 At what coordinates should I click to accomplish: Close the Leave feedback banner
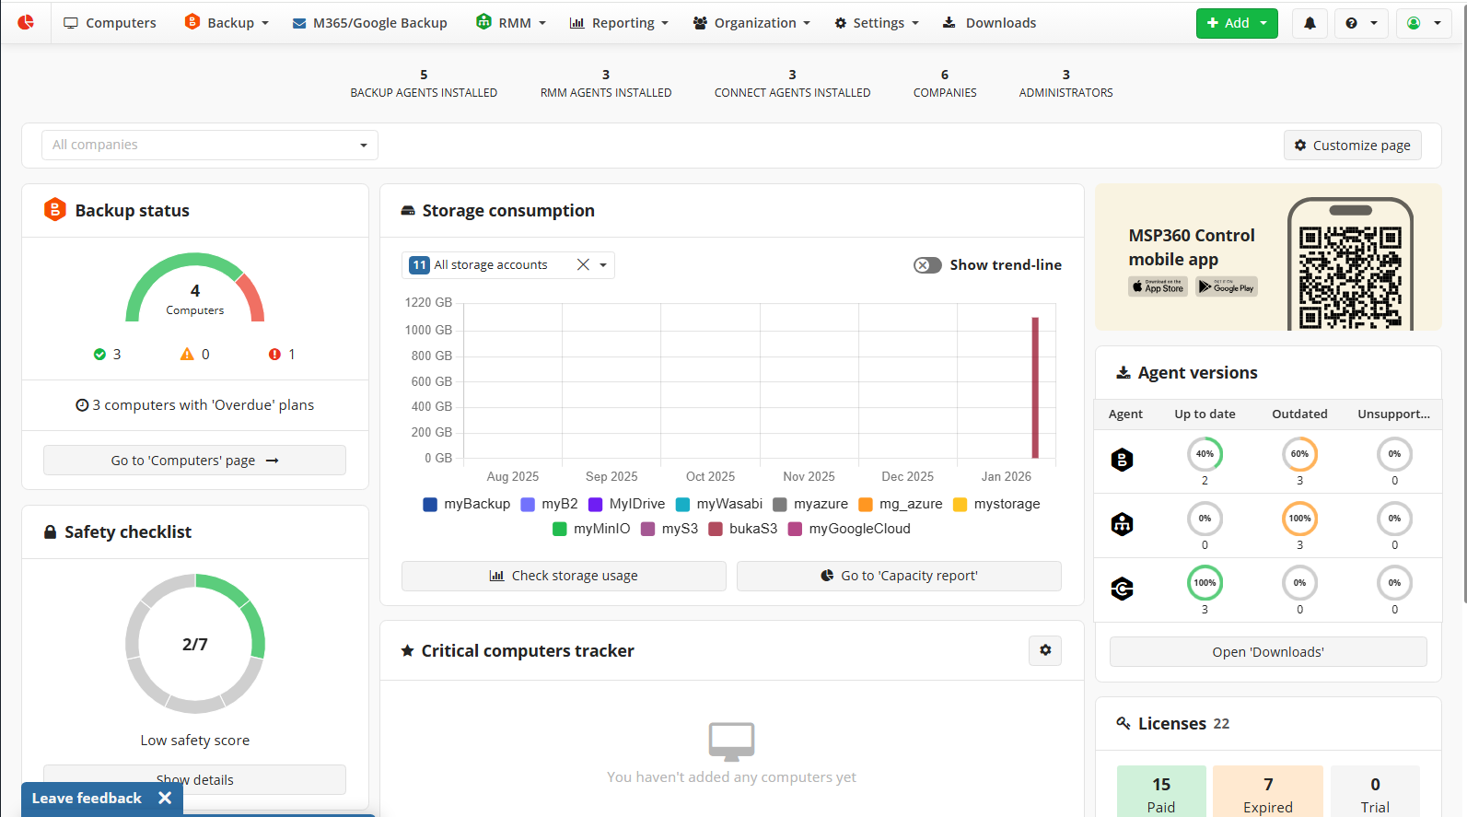165,798
